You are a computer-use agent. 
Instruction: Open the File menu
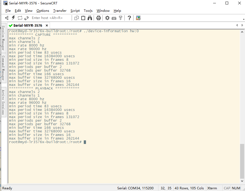coord(8,11)
